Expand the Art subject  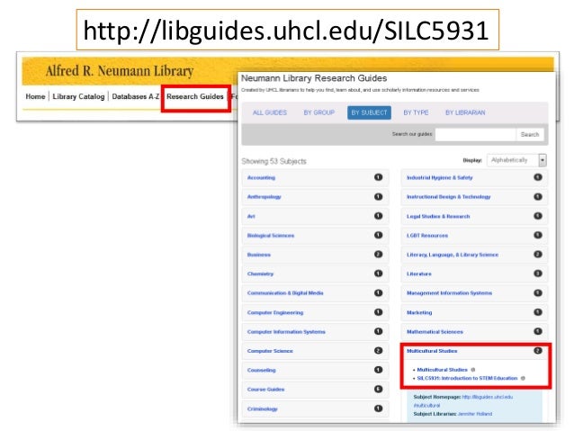[x=315, y=217]
